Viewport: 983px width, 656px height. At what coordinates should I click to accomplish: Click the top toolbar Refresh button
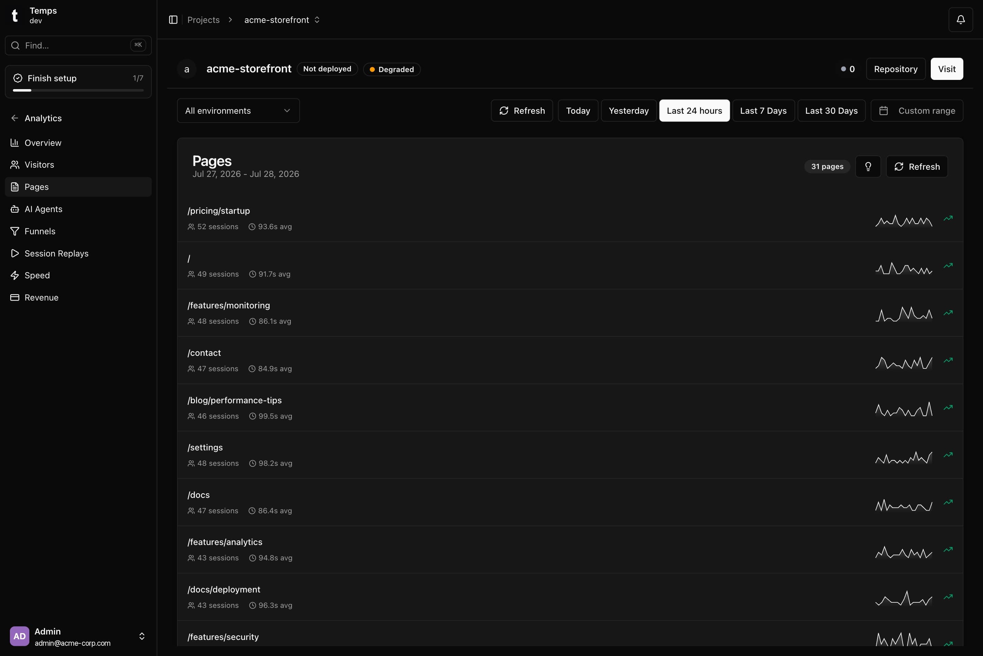click(522, 110)
